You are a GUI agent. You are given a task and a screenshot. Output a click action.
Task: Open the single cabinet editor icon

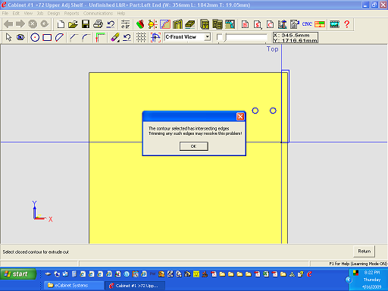pos(205,24)
